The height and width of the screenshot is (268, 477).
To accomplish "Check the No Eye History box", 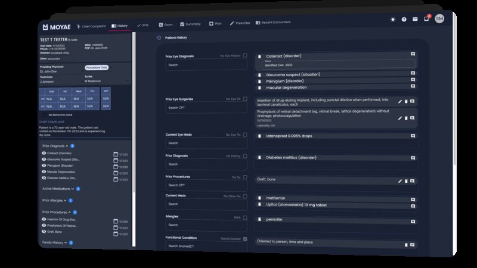I will coord(245,55).
